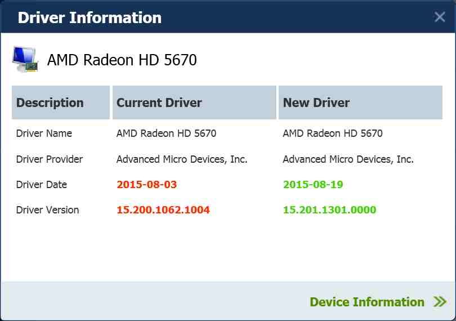Click the red date 2015-08-03

coord(147,185)
